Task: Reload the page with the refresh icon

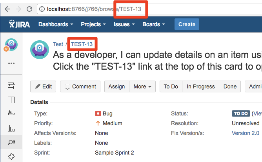Action: point(29,9)
